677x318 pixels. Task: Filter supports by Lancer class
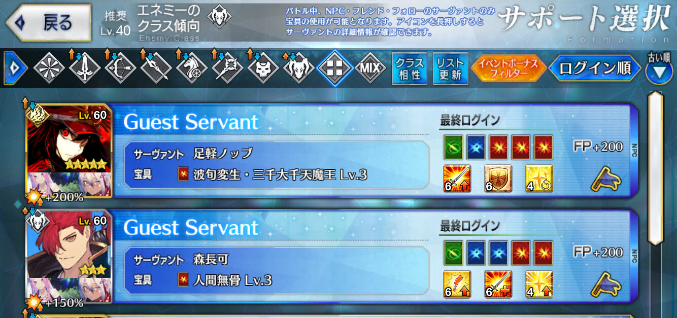(155, 68)
